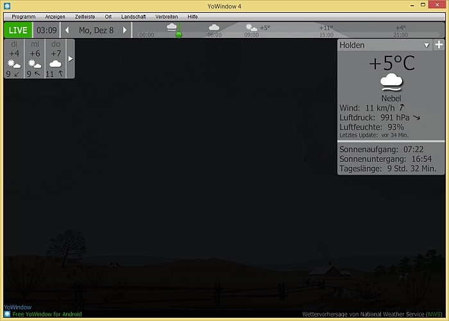
Task: Click the 09:00 partly sunny icon on timeline
Action: (x=251, y=28)
